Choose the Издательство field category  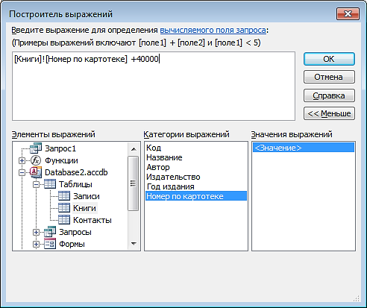pos(173,177)
